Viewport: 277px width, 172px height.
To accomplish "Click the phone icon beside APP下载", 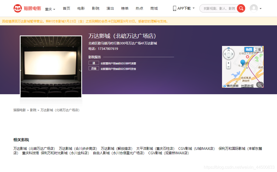I will tap(175, 8).
